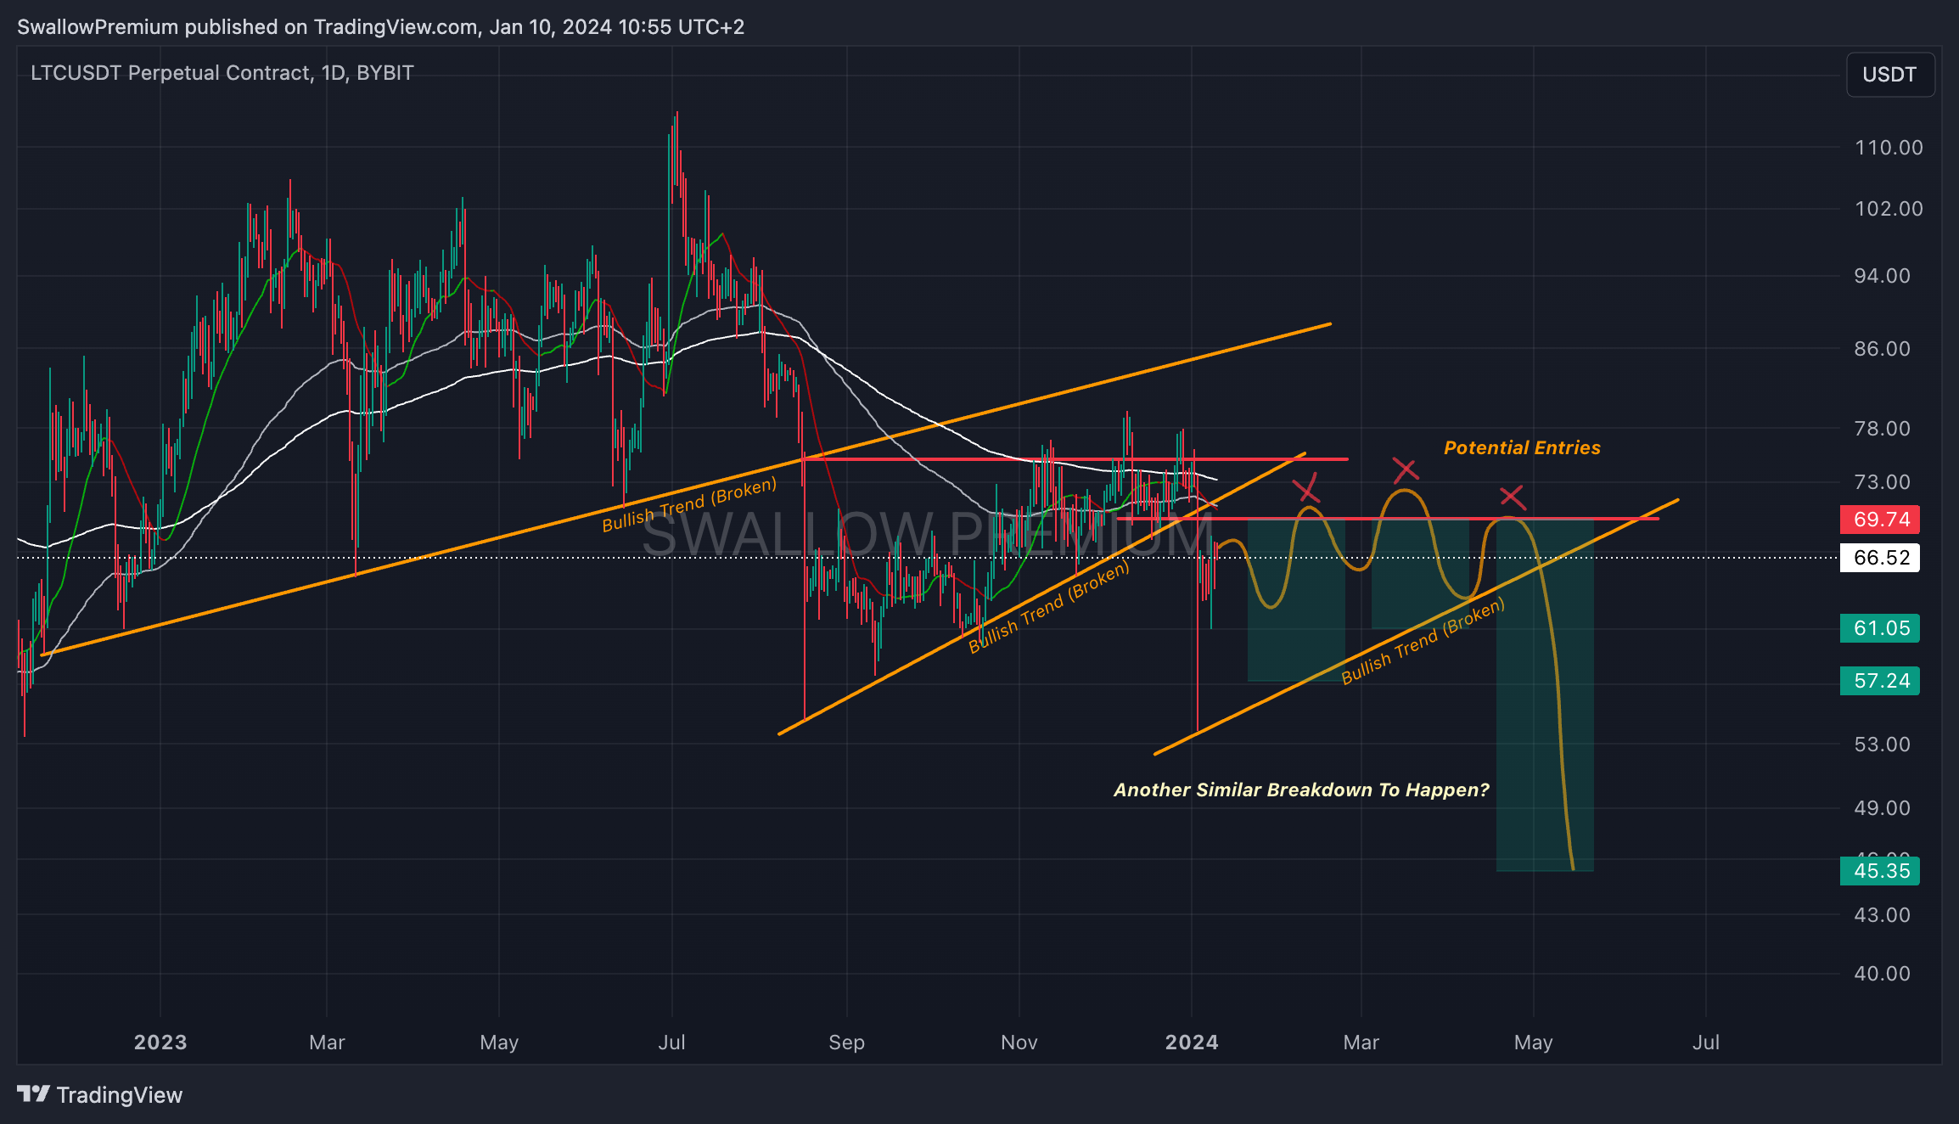
Task: Click the USDT currency button
Action: point(1889,75)
